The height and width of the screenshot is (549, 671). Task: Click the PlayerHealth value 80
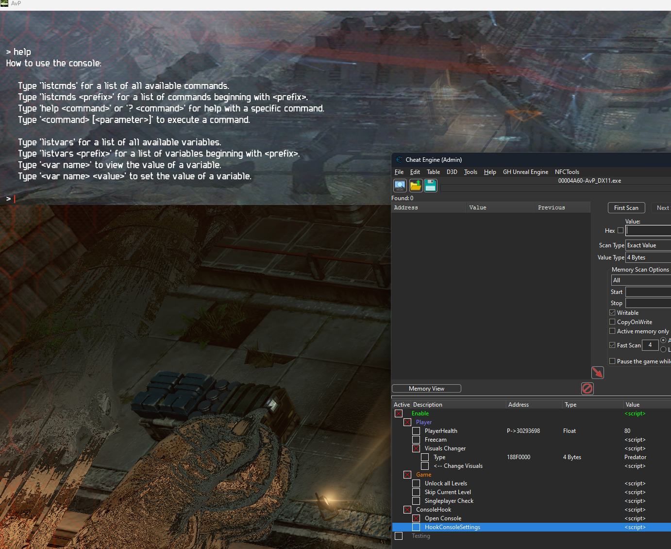coord(627,431)
